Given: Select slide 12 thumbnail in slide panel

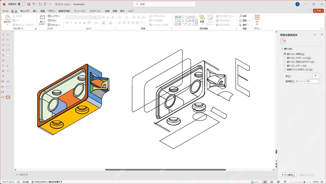Looking at the screenshot, I should (8, 92).
